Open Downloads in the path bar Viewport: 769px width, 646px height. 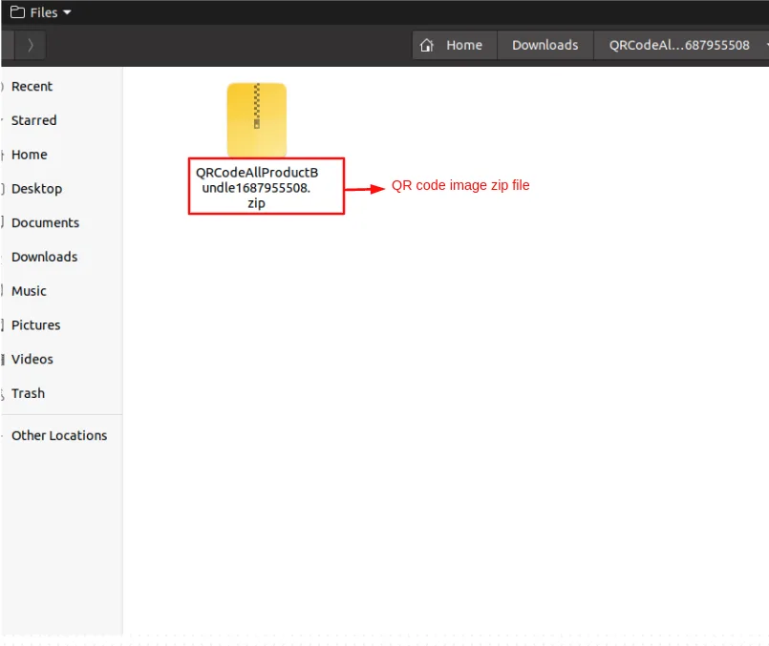click(545, 45)
